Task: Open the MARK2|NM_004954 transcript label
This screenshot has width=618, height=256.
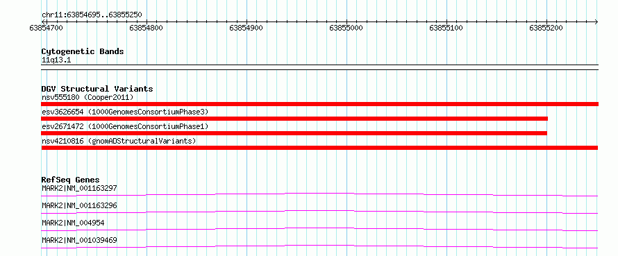Action: (x=73, y=223)
